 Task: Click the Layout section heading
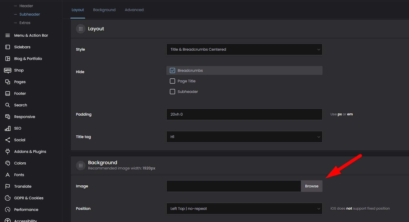click(96, 29)
